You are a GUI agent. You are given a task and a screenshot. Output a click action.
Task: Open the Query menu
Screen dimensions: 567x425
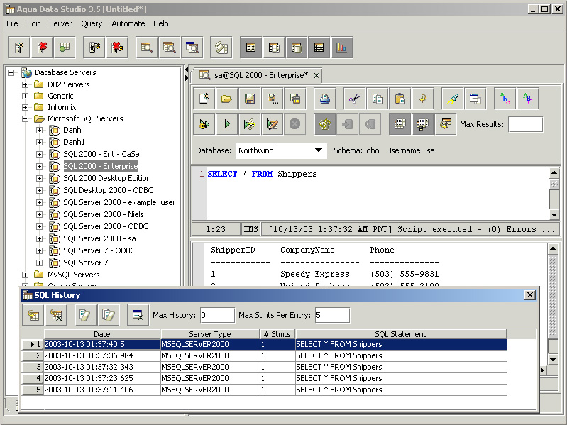(x=92, y=23)
